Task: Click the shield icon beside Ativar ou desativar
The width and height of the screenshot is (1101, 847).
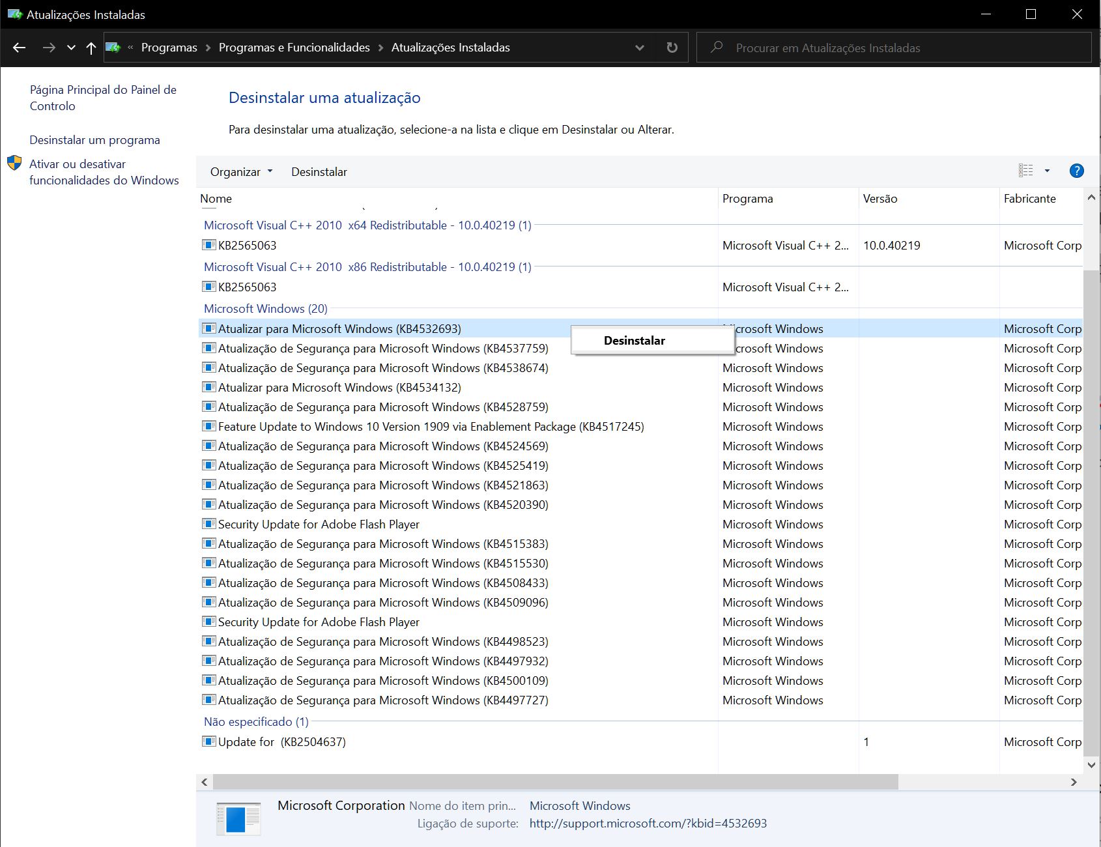Action: [x=14, y=164]
